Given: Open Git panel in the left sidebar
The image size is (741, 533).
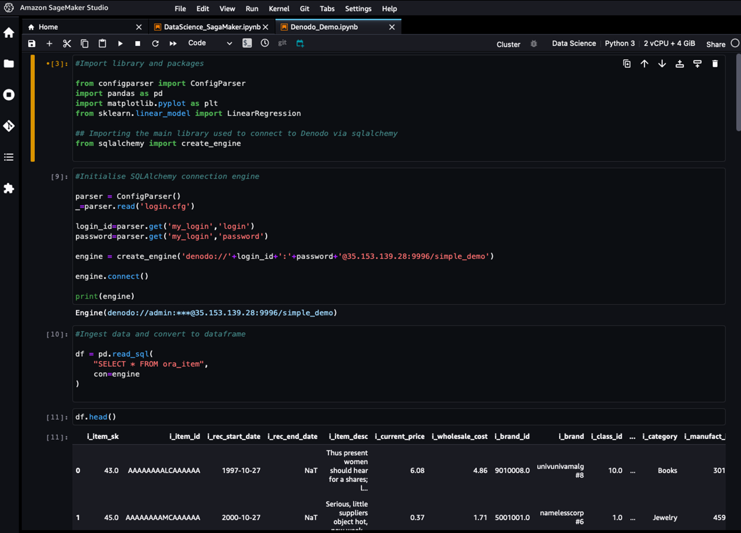Looking at the screenshot, I should click(9, 126).
